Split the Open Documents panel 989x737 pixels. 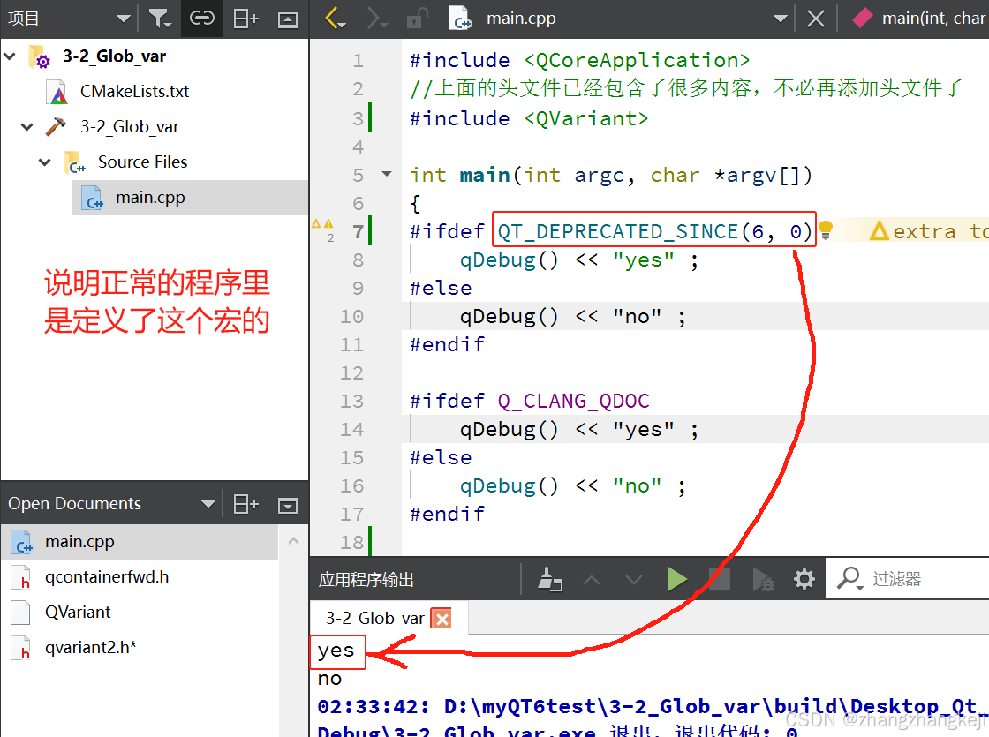pyautogui.click(x=246, y=504)
